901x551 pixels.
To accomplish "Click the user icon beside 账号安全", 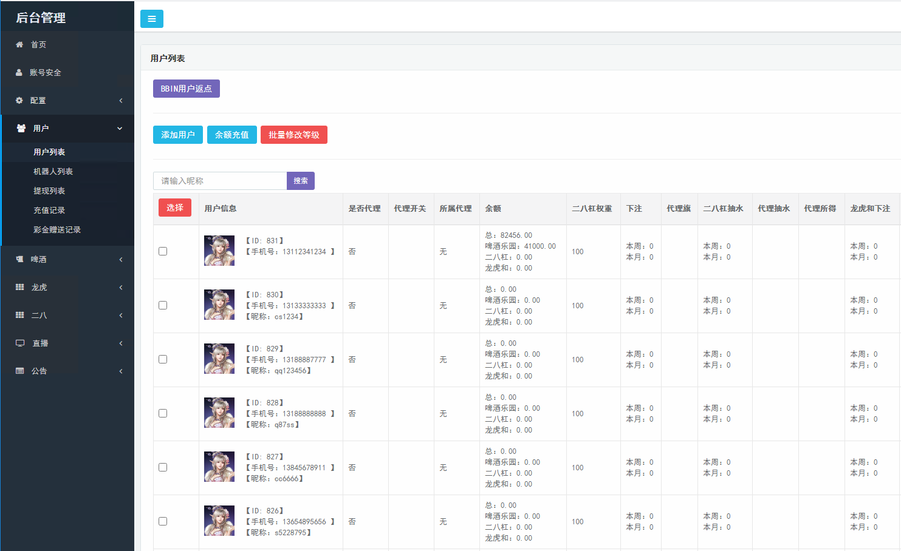I will pyautogui.click(x=19, y=72).
